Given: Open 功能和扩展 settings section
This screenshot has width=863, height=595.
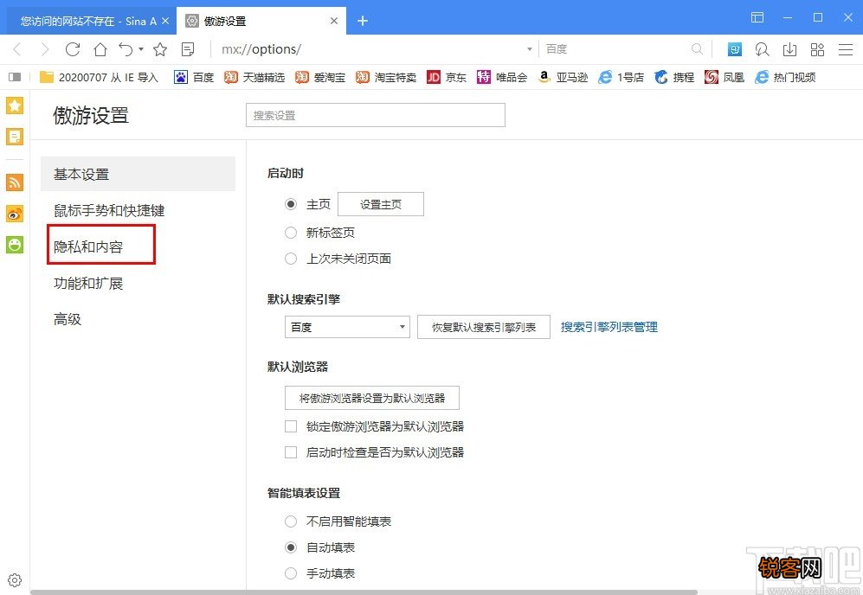Looking at the screenshot, I should pos(88,283).
